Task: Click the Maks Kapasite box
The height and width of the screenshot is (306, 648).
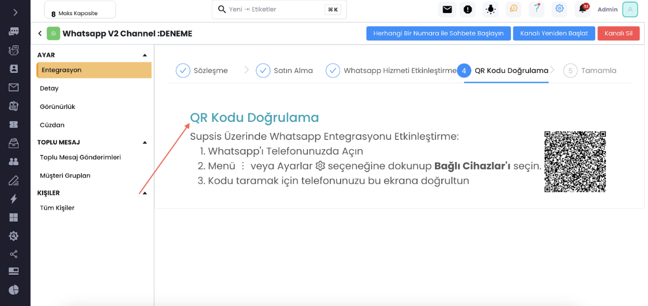Action: (x=80, y=10)
